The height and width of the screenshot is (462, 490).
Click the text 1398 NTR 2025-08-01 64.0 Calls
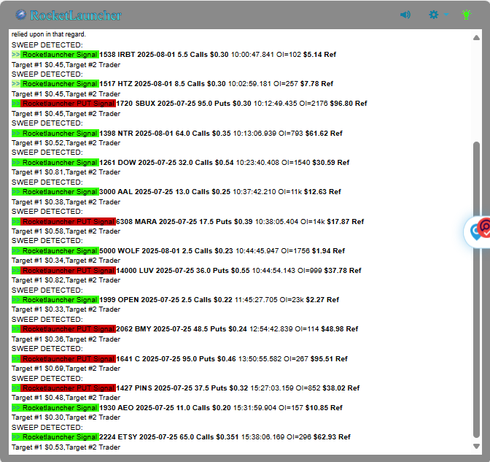[155, 134]
